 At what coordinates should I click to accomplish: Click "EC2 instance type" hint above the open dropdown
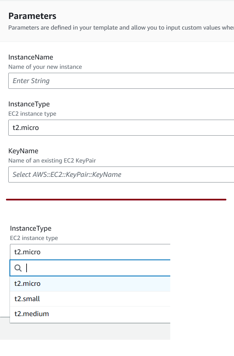pyautogui.click(x=34, y=238)
